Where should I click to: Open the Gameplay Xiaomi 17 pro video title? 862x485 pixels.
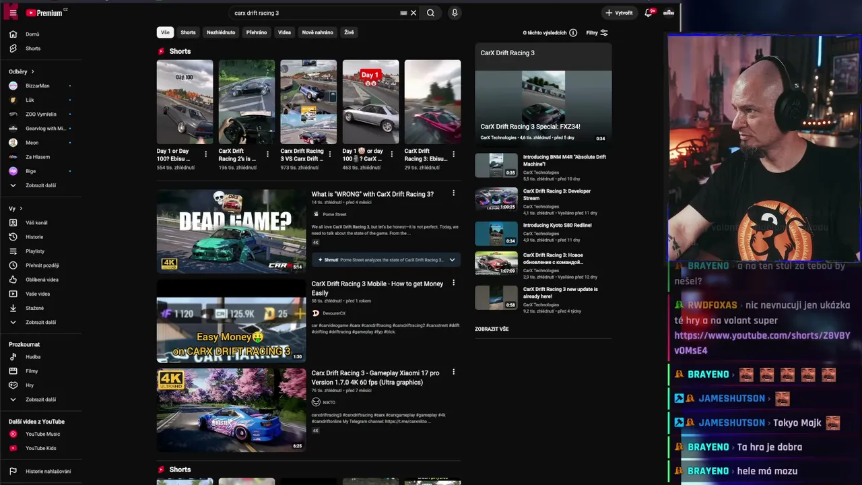click(375, 377)
